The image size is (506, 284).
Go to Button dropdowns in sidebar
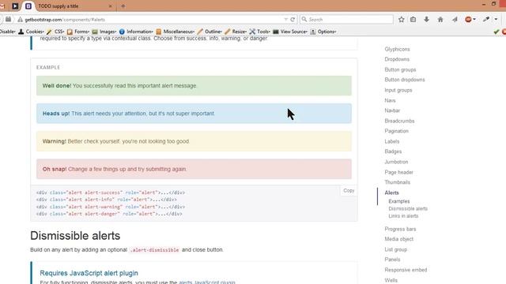pyautogui.click(x=405, y=80)
